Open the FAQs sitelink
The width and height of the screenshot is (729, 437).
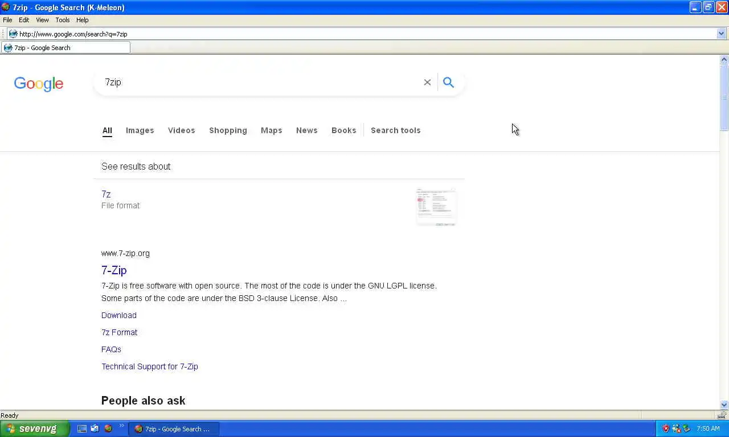click(x=111, y=349)
